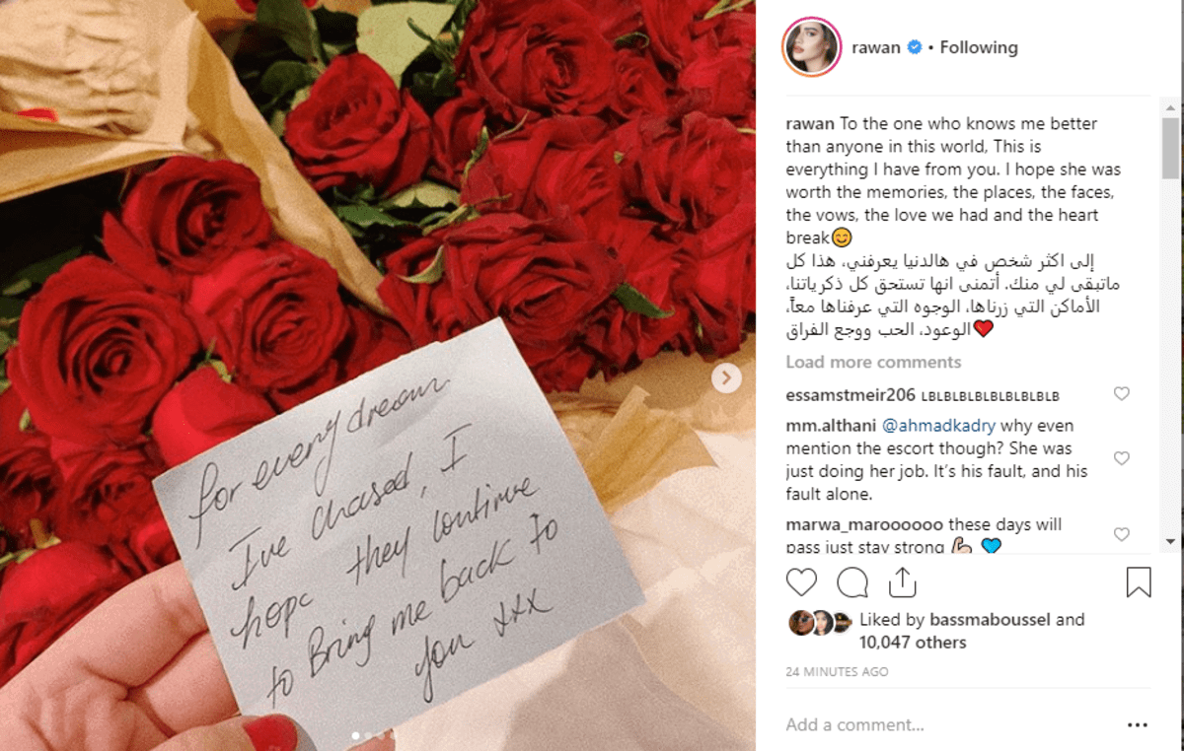
Task: Open bassmaboussel's profile from likes
Action: click(x=993, y=620)
